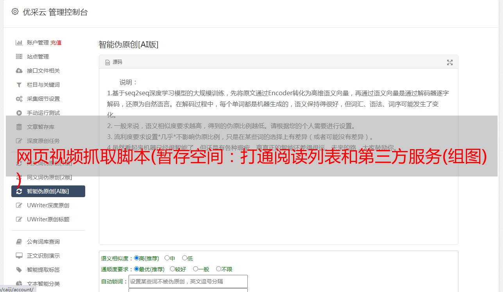Click the refresh icon beside 同义词伪原创[2版]
Image resolution: width=503 pixels, height=292 pixels.
pyautogui.click(x=19, y=177)
